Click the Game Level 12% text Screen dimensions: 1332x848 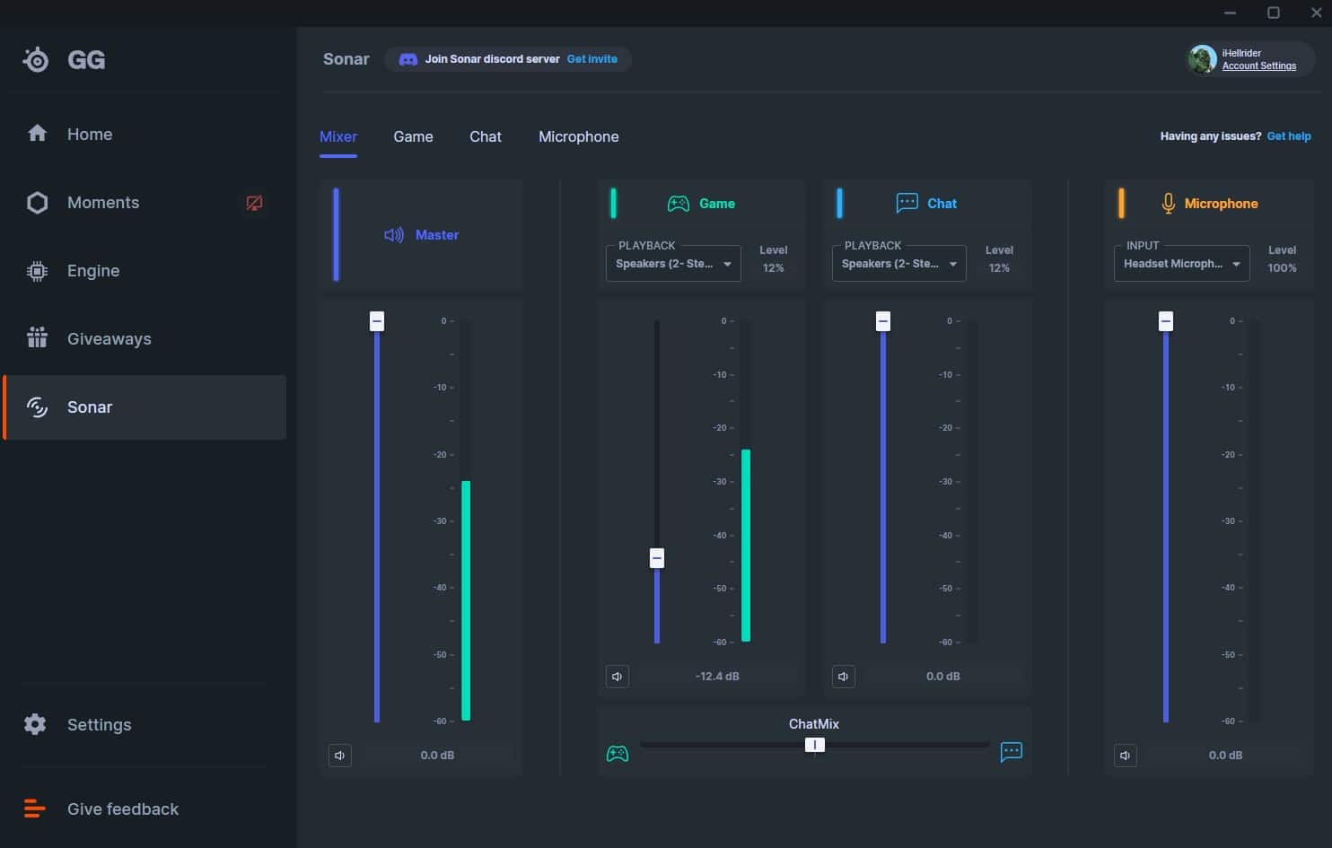774,259
